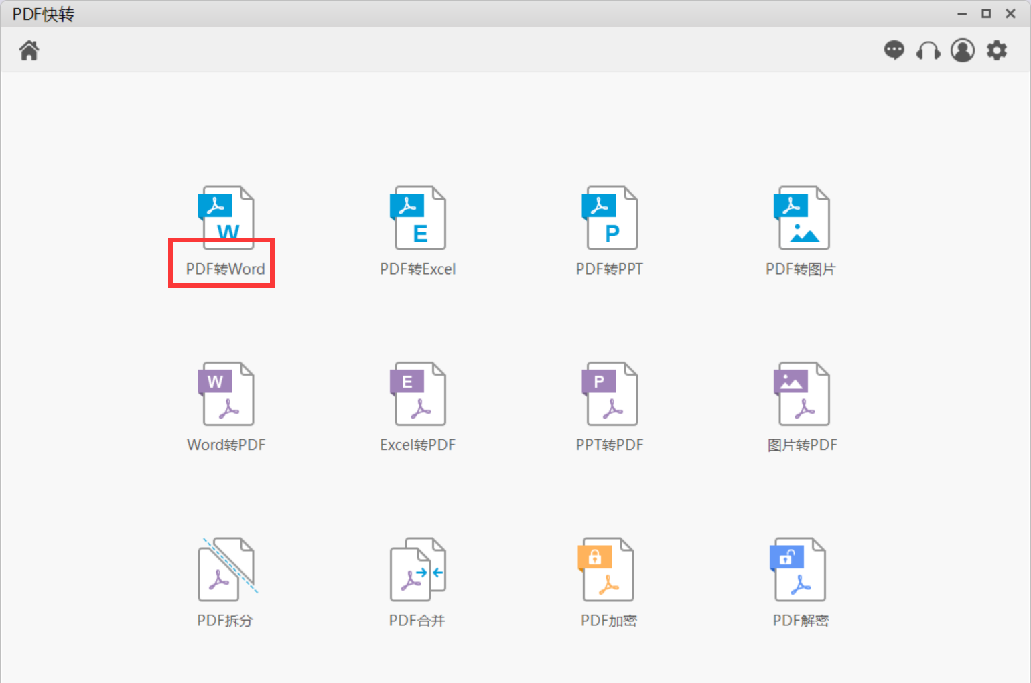Open the PDF加密 encryption lock icon
Screen dimensions: 1031x683
pos(607,569)
